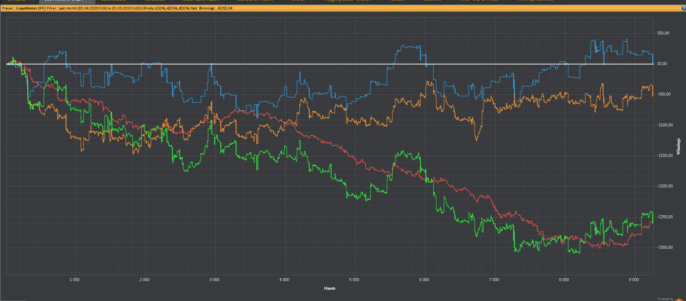Click the '-$300,00' winnings axis label
The image size is (686, 301).
(665, 247)
